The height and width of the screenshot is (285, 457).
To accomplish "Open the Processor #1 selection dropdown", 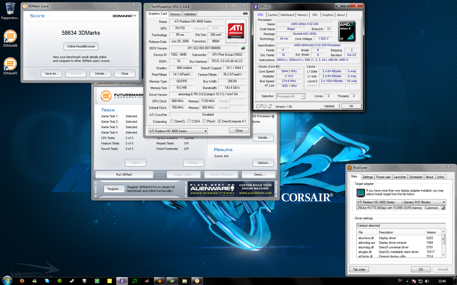I will click(x=291, y=96).
